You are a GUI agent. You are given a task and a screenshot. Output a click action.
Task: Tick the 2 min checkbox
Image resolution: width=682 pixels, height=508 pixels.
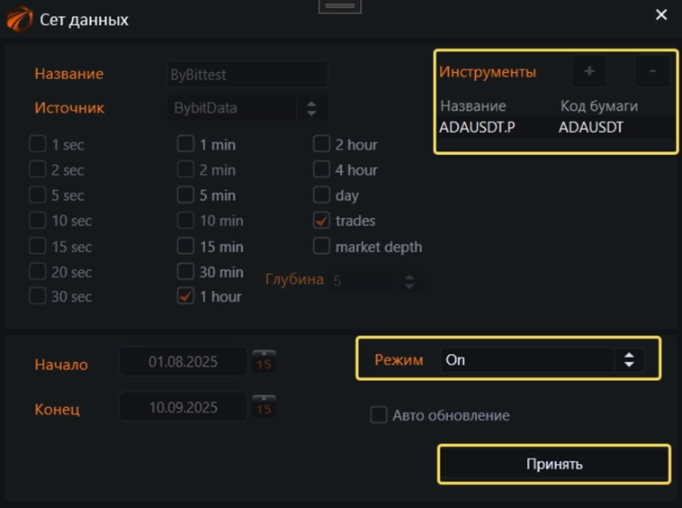pos(185,169)
